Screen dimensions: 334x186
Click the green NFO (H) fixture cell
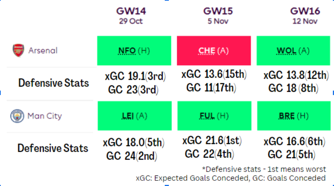(x=134, y=51)
